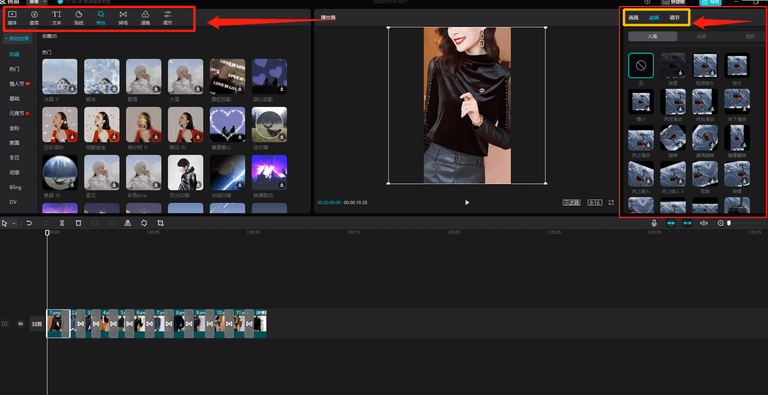Open the 调节 adjust panel in top toolbar
768x395 pixels.
click(x=168, y=18)
